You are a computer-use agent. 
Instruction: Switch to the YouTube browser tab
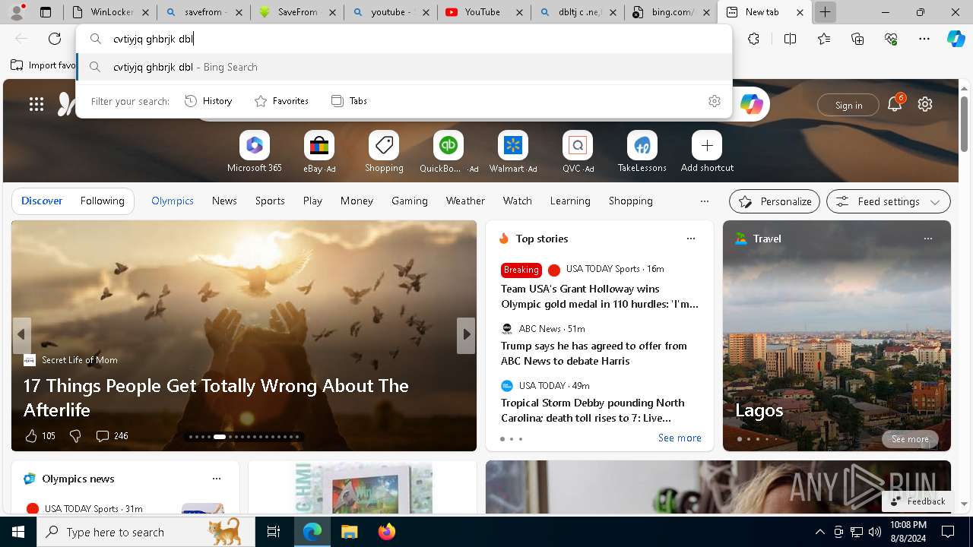click(483, 12)
